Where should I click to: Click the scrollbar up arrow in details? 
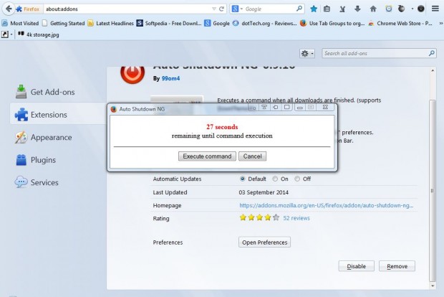(433, 70)
